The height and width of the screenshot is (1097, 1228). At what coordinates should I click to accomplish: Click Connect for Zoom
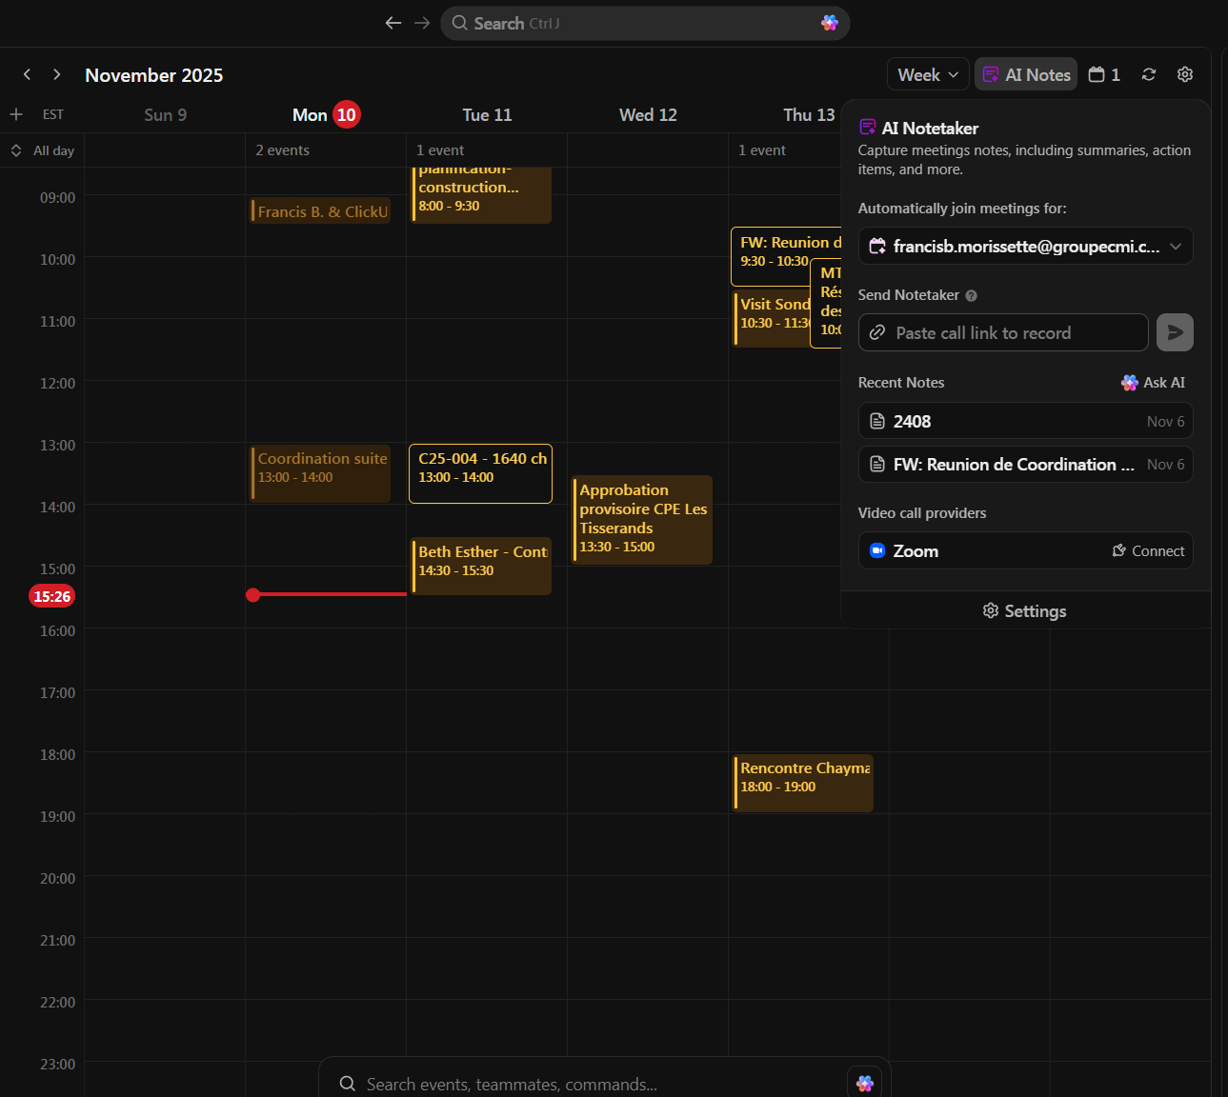pyautogui.click(x=1148, y=551)
